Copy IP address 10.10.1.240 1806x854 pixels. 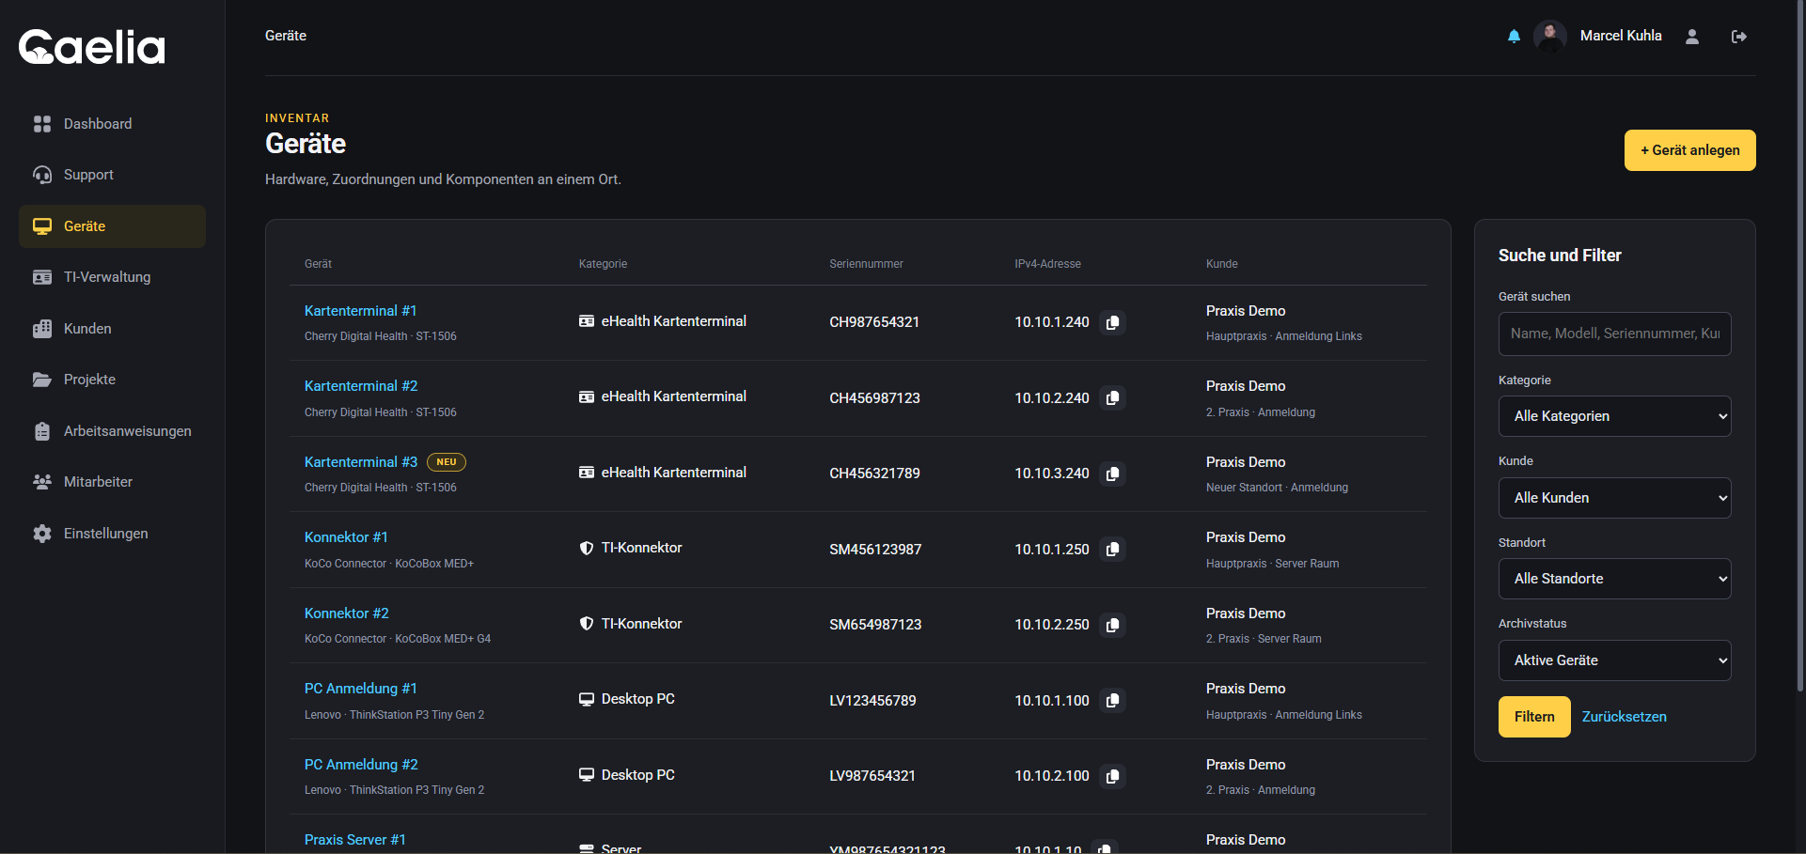coord(1113,322)
